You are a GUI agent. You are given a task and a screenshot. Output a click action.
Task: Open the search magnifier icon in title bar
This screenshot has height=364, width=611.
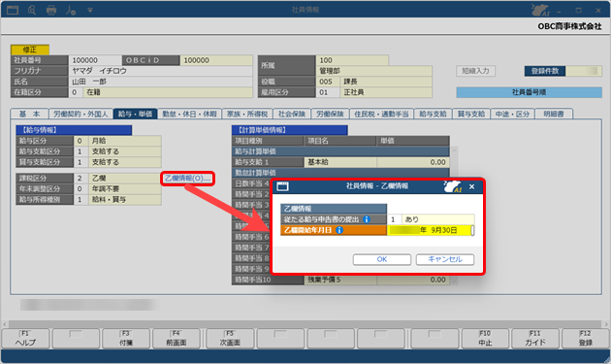click(x=32, y=10)
